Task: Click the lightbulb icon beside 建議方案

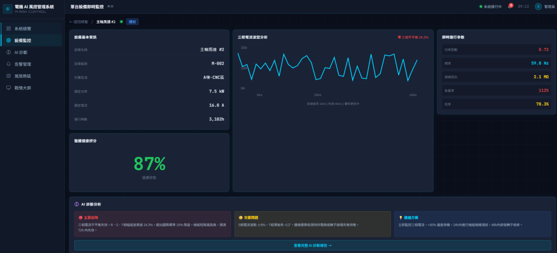Action: coord(401,217)
